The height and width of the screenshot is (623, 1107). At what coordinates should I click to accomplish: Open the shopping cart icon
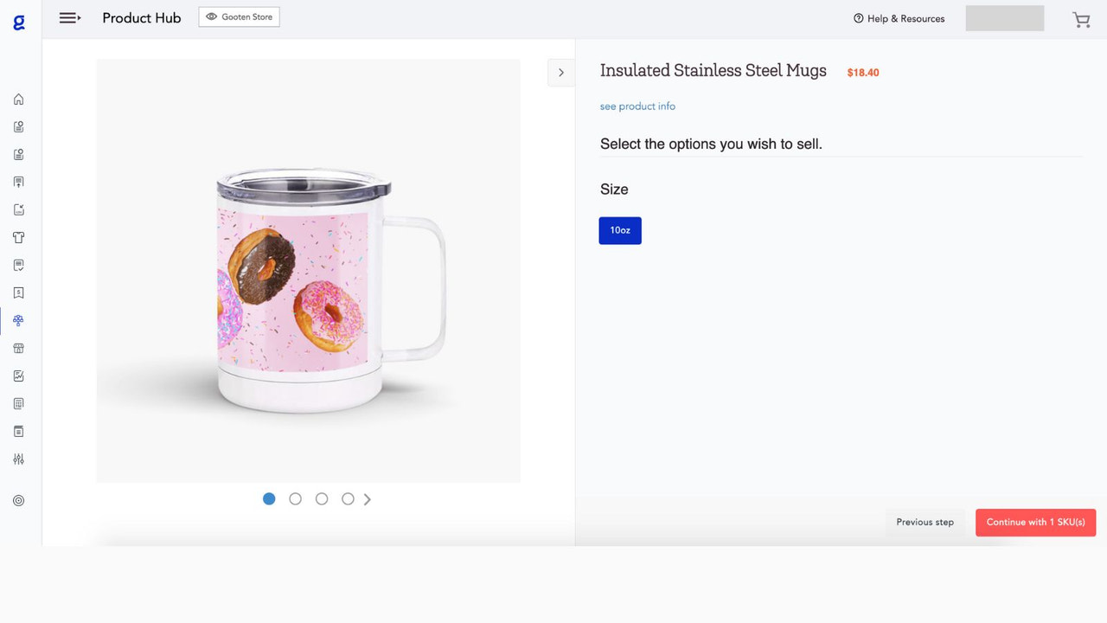1081,18
